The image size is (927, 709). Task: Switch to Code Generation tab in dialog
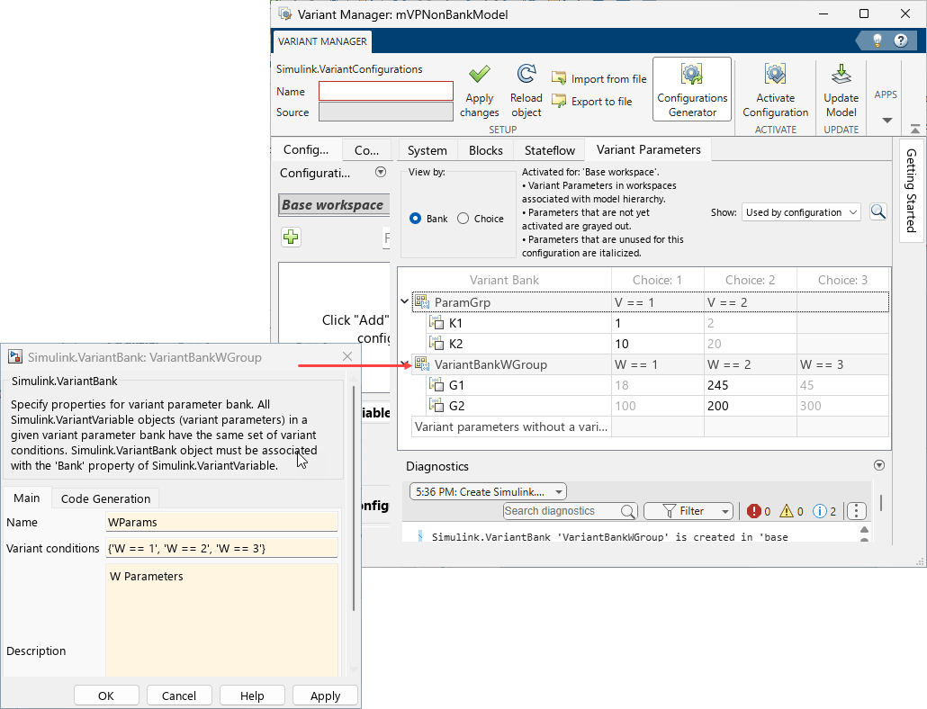(x=105, y=498)
